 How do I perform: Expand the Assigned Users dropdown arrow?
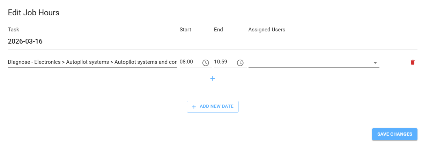point(375,63)
